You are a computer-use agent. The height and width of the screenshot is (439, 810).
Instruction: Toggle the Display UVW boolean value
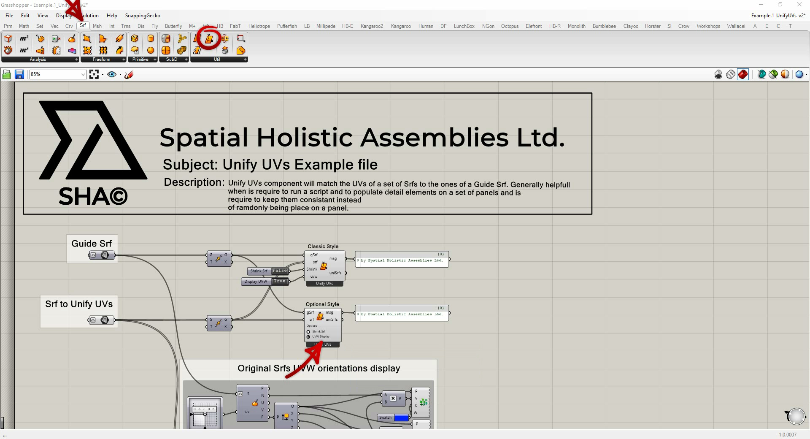279,281
